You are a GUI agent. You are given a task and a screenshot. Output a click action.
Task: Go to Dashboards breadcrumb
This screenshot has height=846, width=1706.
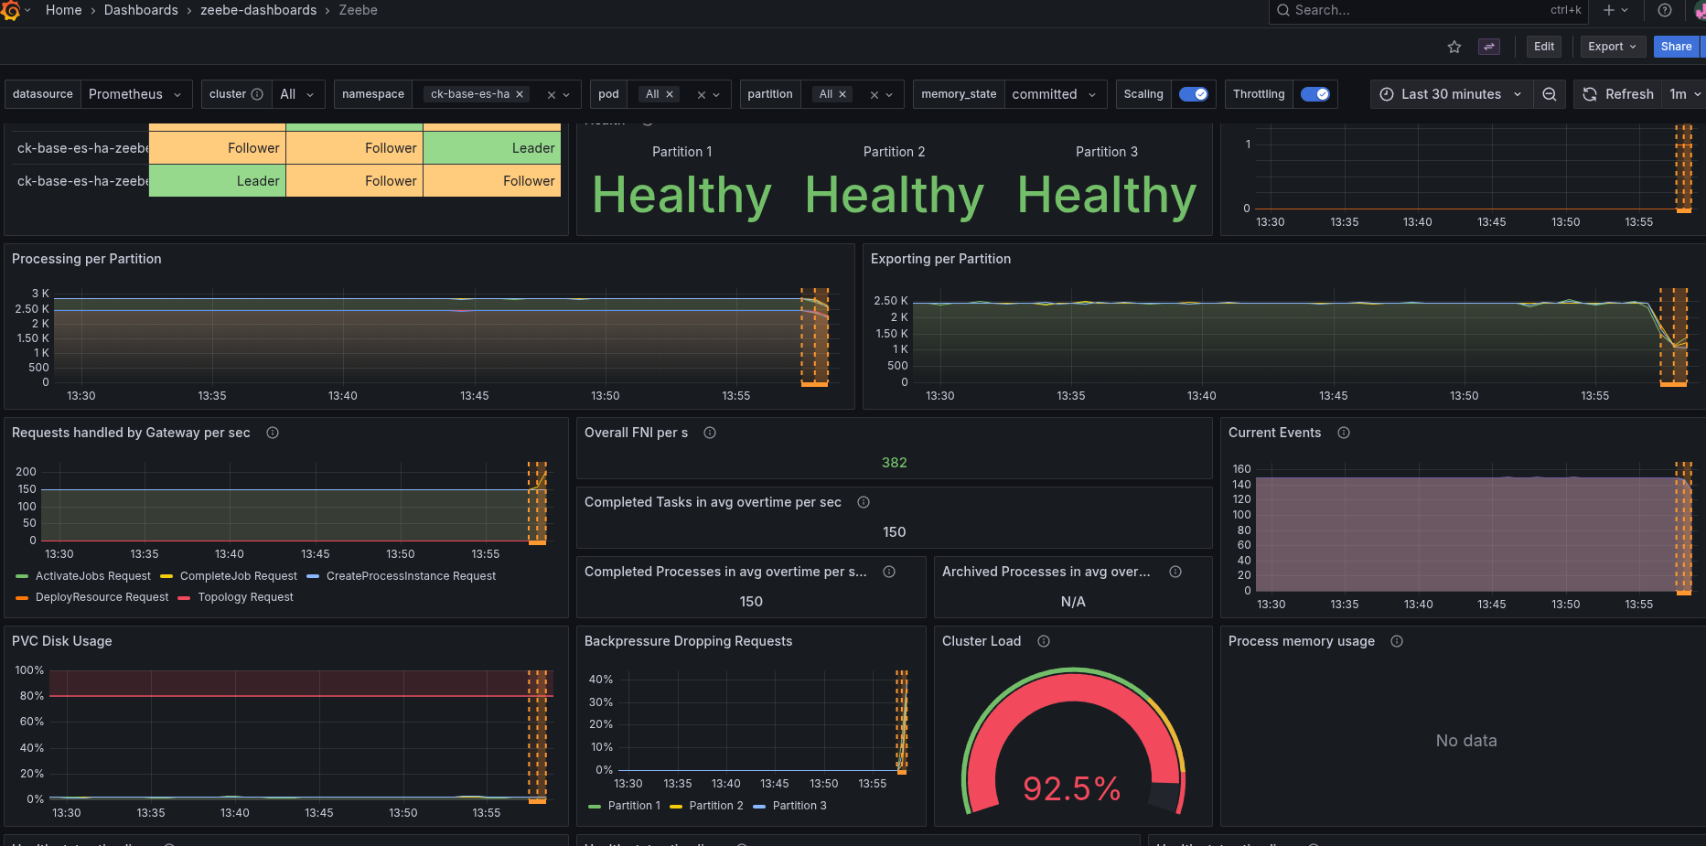click(x=141, y=10)
